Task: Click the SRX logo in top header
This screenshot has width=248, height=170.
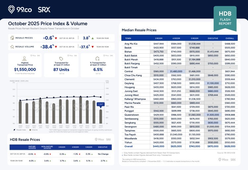Action: (x=44, y=9)
